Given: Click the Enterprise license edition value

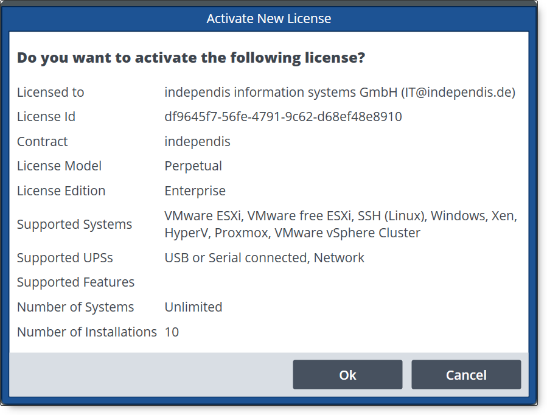Looking at the screenshot, I should pos(195,191).
